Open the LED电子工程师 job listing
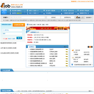This screenshot has width=94, height=94. pos(53,54)
